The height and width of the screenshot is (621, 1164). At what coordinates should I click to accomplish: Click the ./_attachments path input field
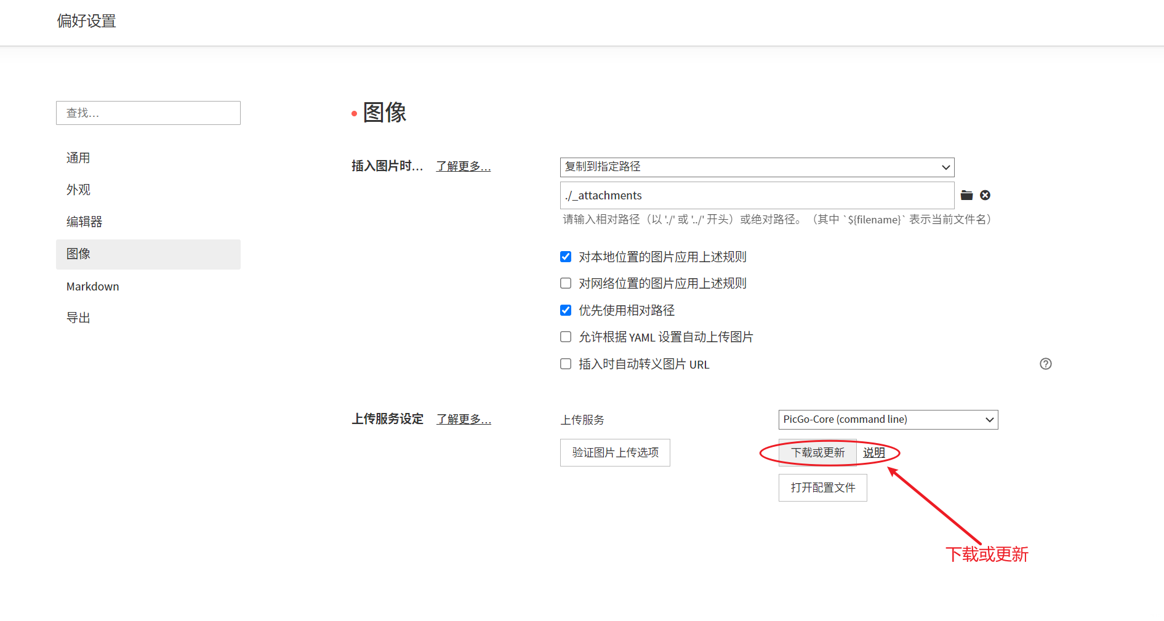pos(757,195)
